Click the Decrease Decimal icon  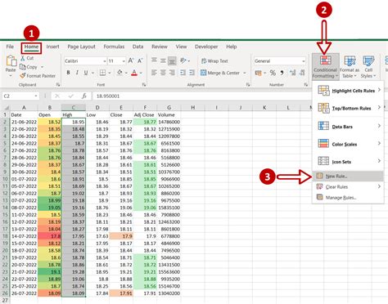tap(302, 73)
